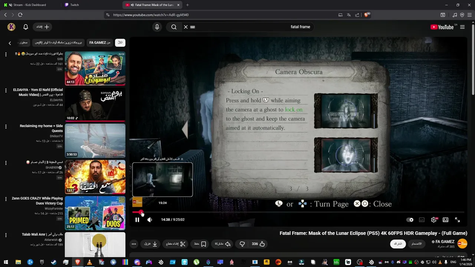Search with voice microphone

coord(157,27)
